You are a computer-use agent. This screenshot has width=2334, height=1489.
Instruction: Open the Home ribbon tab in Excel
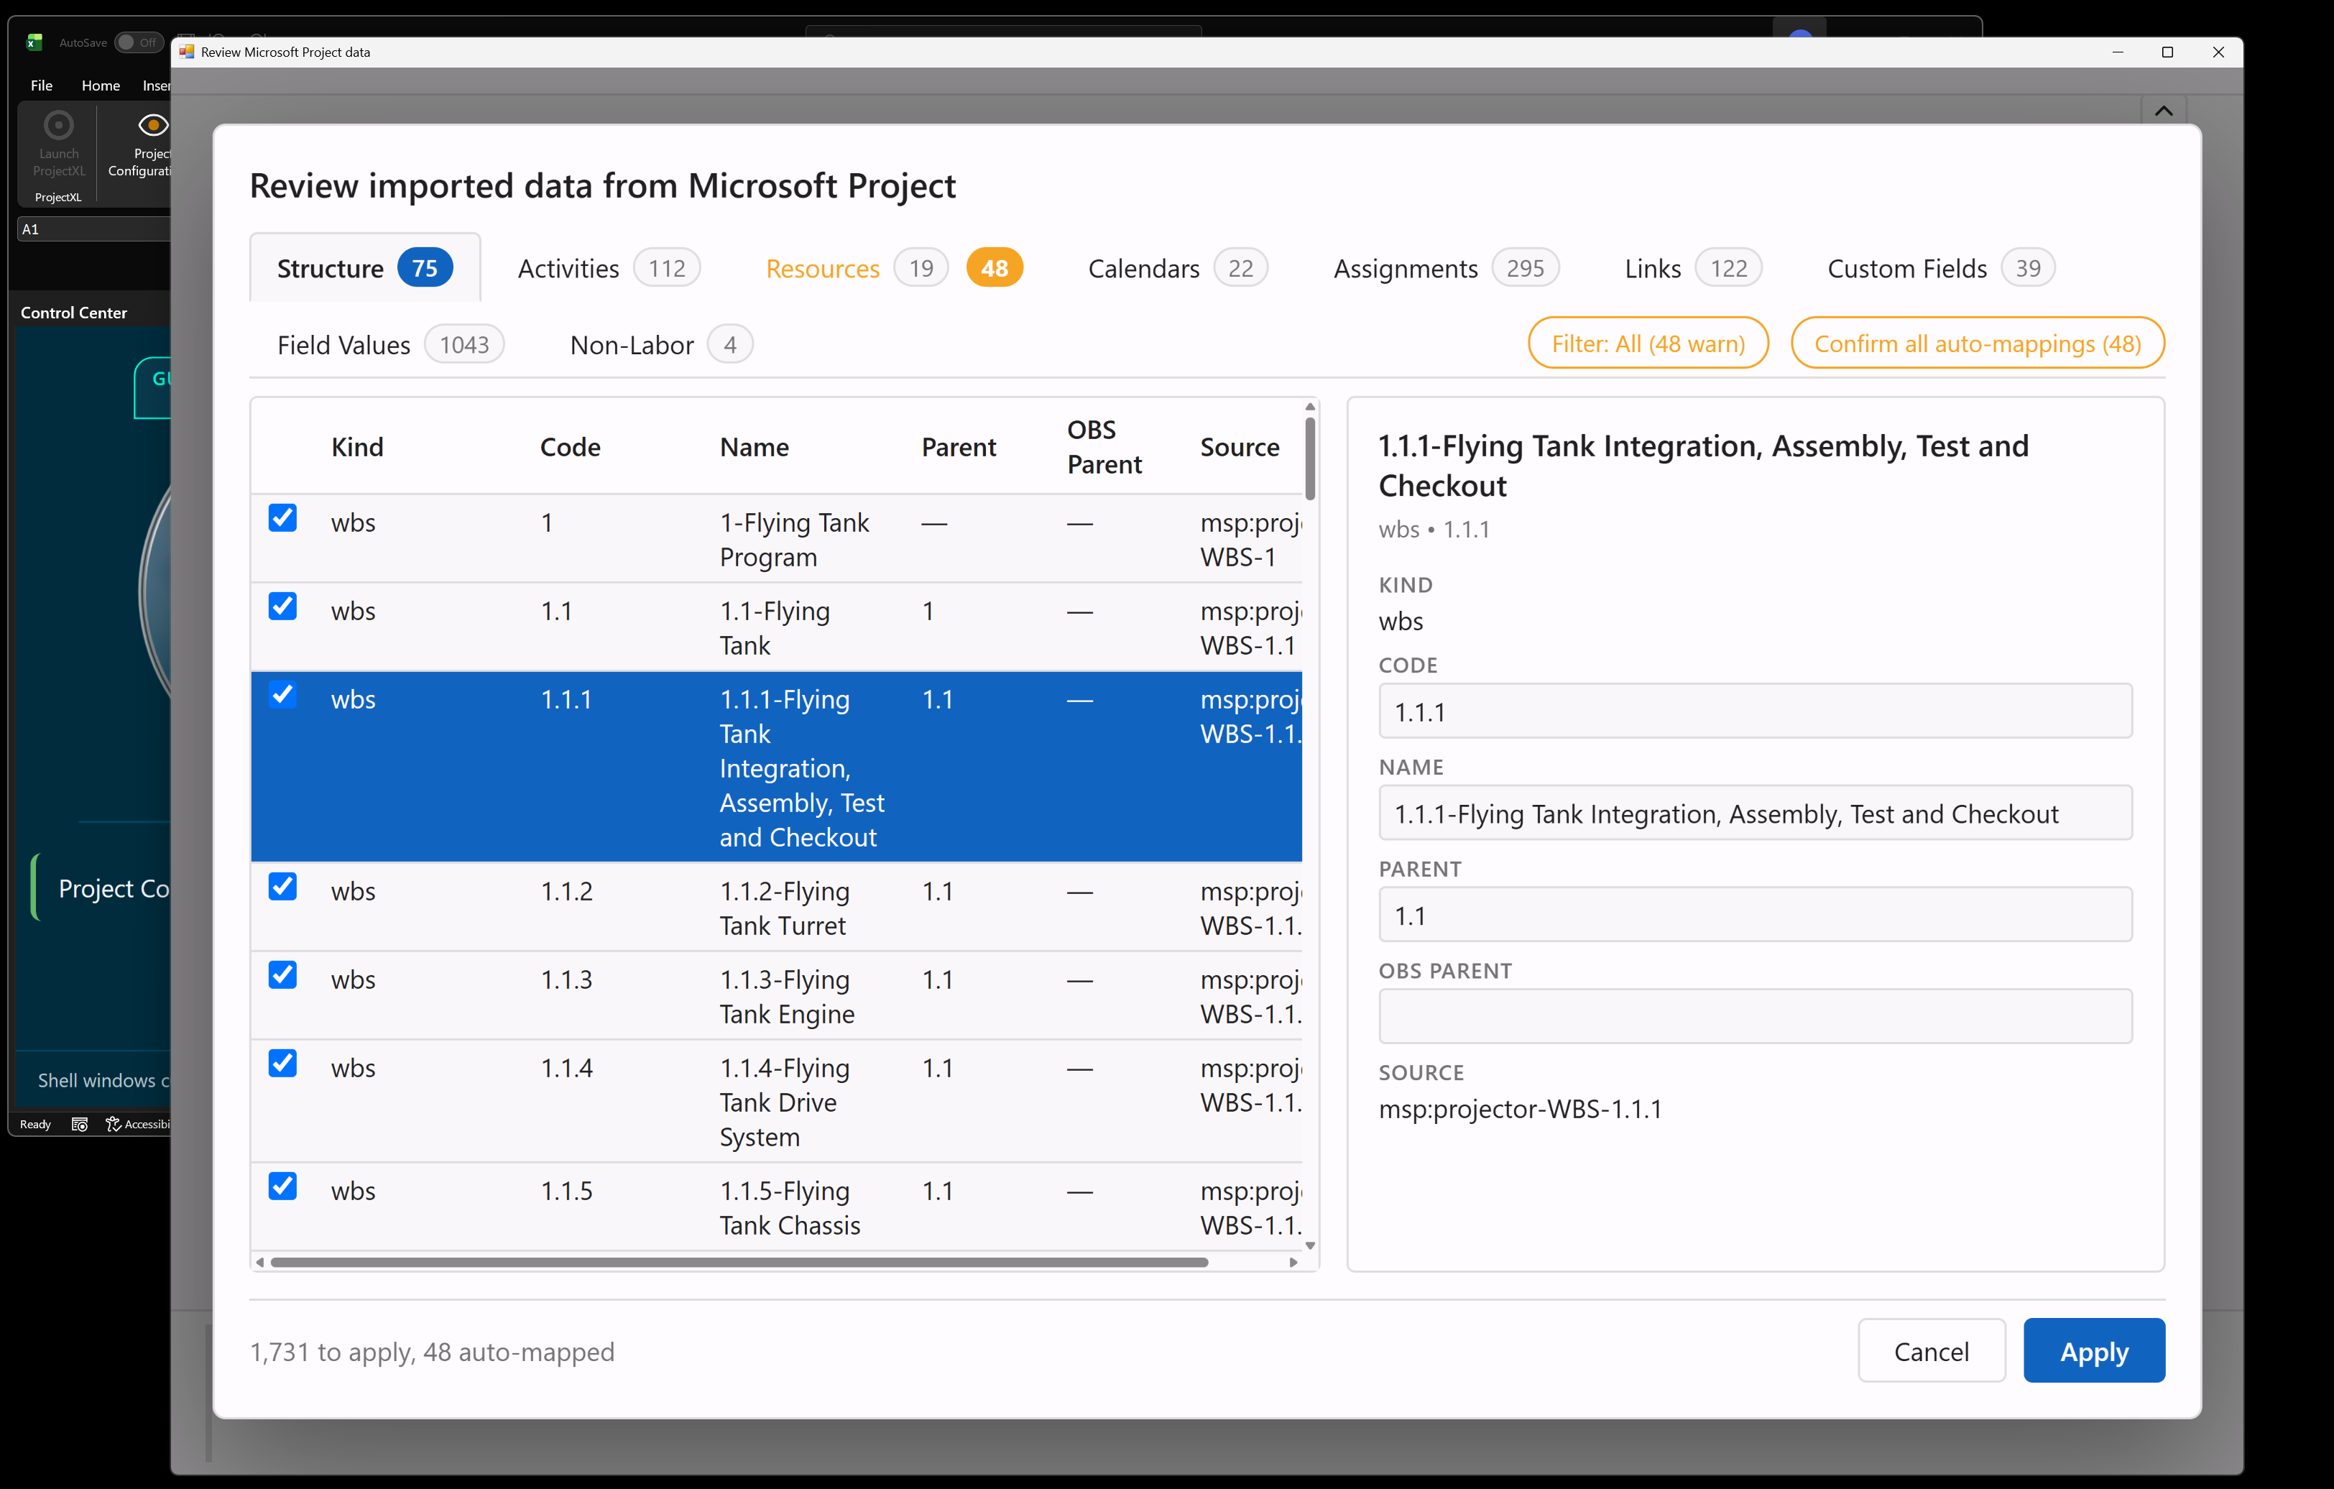point(101,86)
